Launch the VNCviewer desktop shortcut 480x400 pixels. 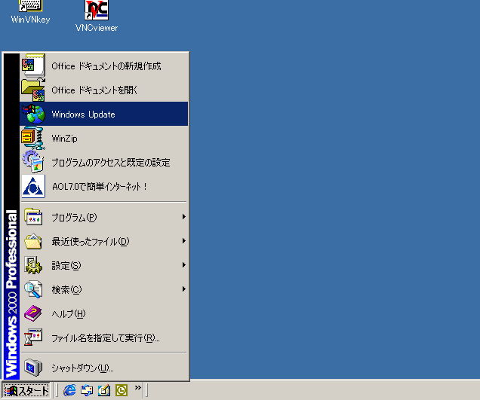click(x=97, y=16)
